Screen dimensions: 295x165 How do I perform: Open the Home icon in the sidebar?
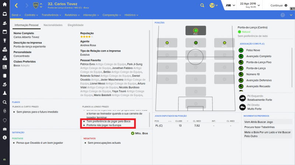coord(4,5)
